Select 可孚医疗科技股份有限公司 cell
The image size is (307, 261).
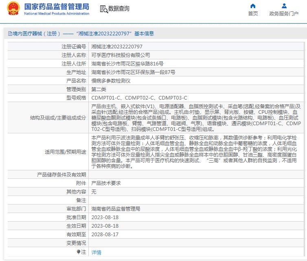(x=121, y=55)
